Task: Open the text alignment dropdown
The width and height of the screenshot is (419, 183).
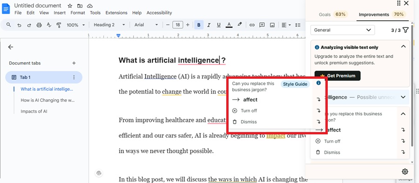Action: 286,25
